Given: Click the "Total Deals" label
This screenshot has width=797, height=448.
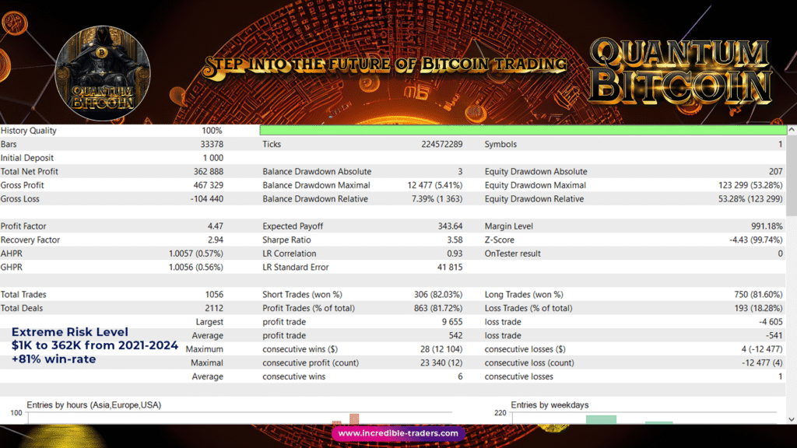Looking at the screenshot, I should 22,308.
